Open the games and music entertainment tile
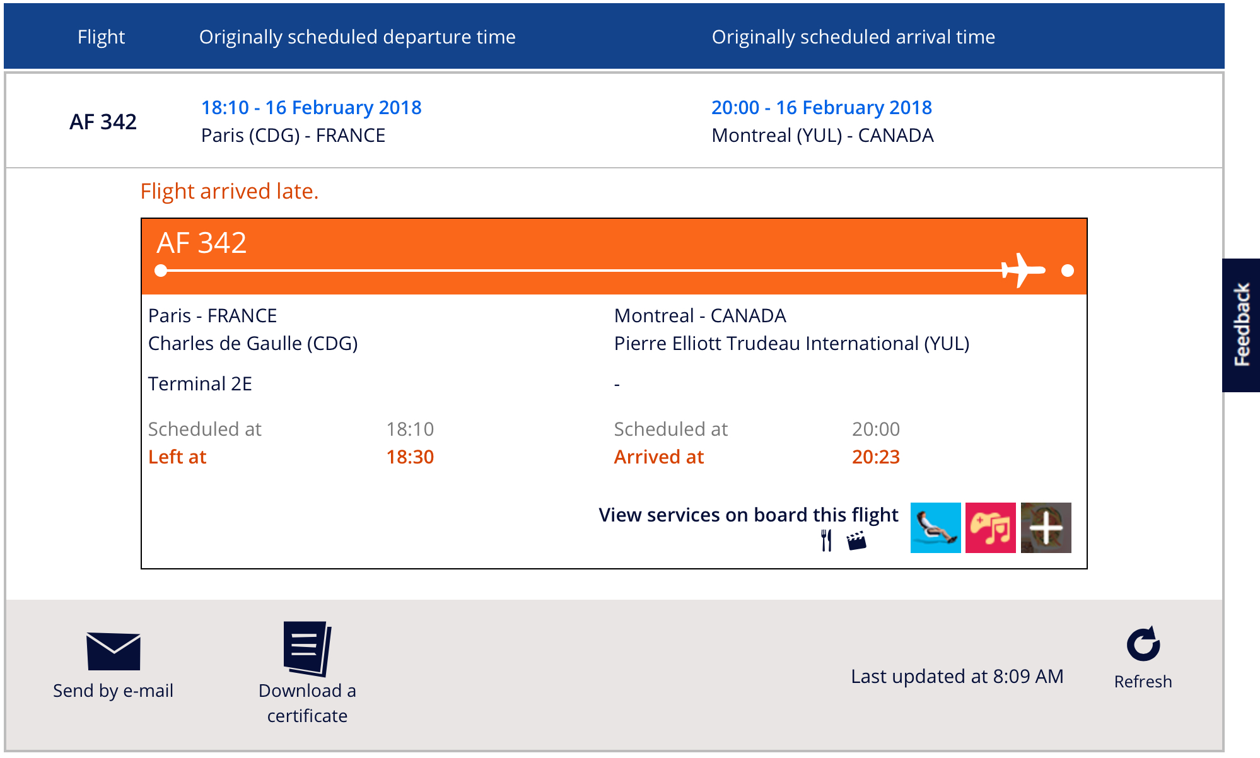 coord(990,528)
